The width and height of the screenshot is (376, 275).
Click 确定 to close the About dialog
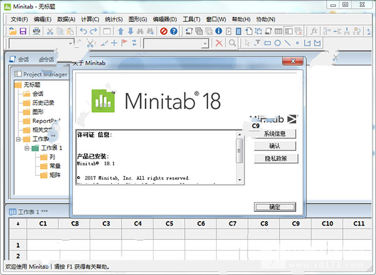tap(275, 207)
